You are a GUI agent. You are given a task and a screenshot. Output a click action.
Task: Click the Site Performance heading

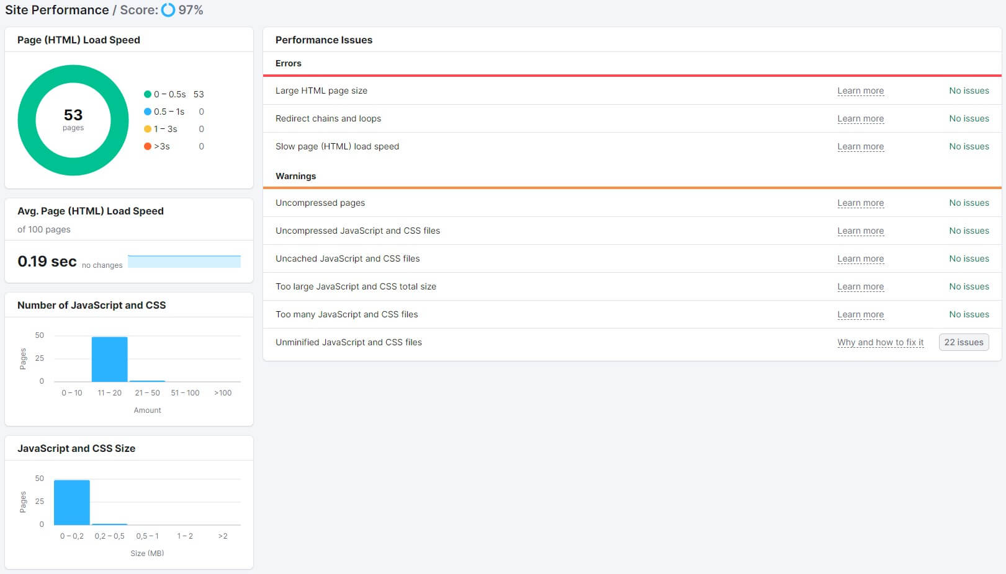(x=56, y=10)
